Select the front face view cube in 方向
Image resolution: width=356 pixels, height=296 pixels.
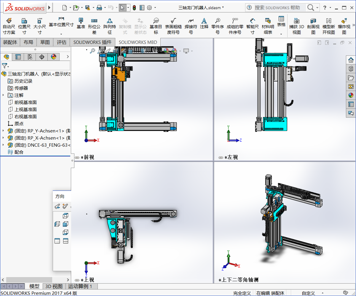tap(66, 224)
